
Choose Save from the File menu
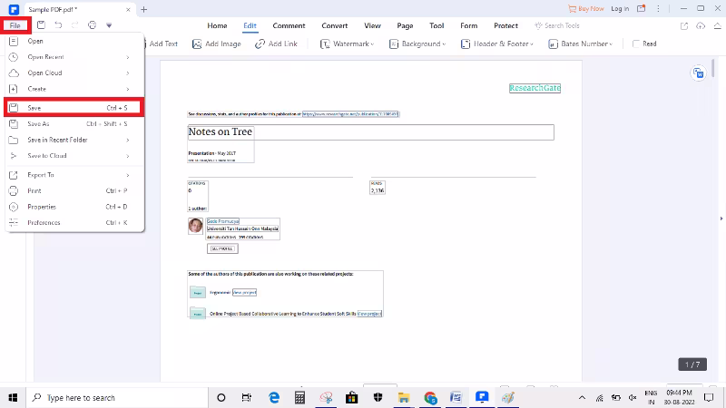(74, 108)
